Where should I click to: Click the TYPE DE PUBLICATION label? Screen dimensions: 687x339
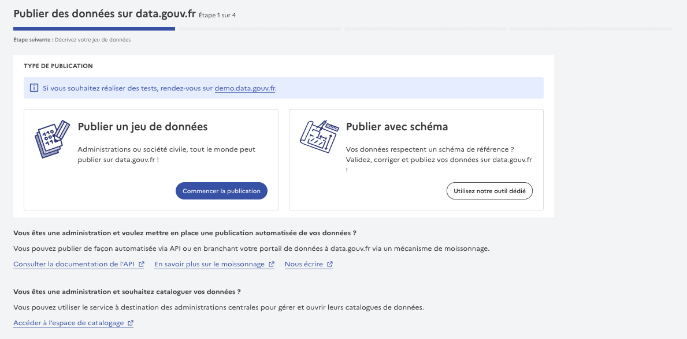(58, 66)
